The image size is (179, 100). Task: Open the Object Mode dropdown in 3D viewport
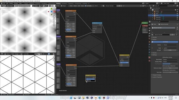[9, 6]
